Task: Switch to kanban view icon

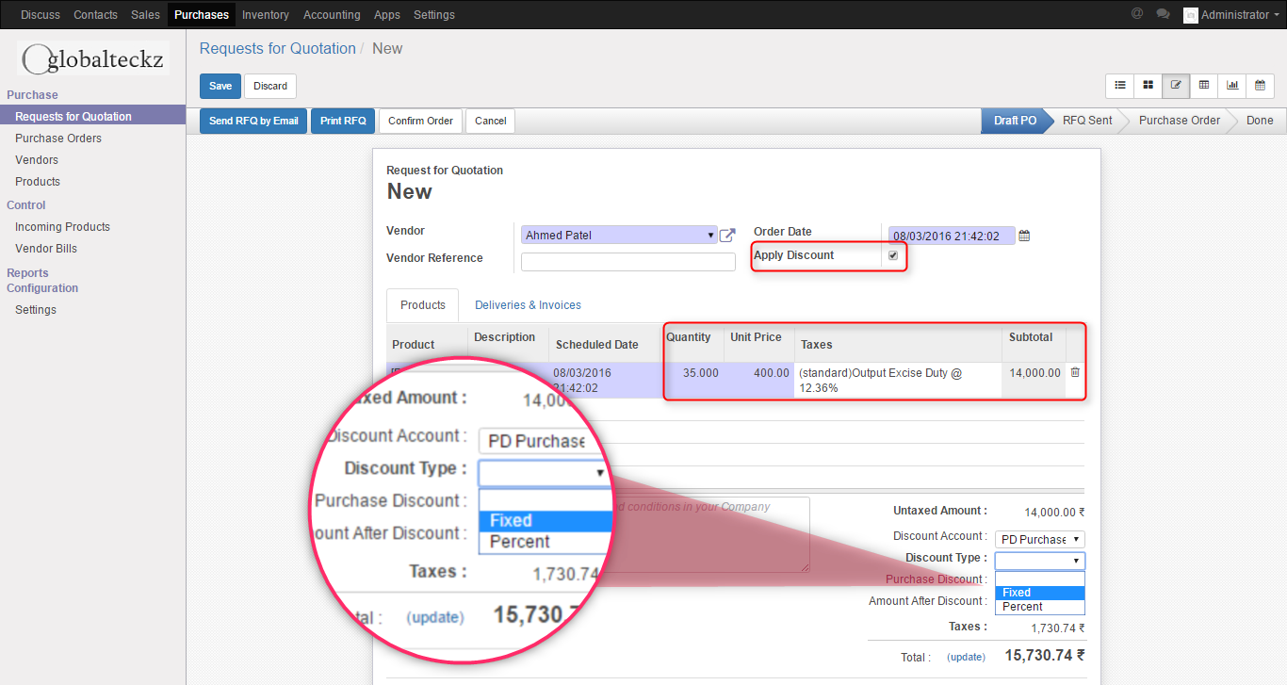Action: 1148,86
